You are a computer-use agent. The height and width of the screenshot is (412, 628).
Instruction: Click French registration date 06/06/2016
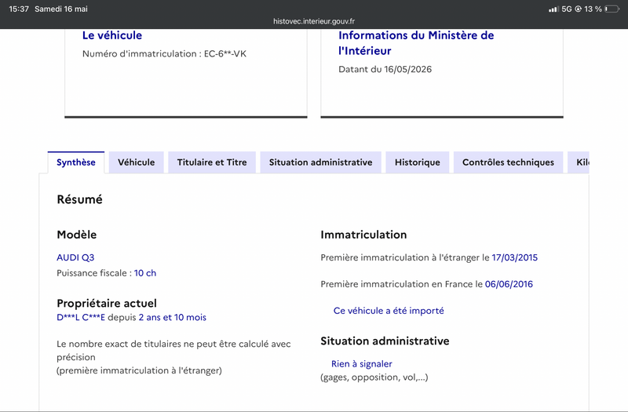pos(509,284)
